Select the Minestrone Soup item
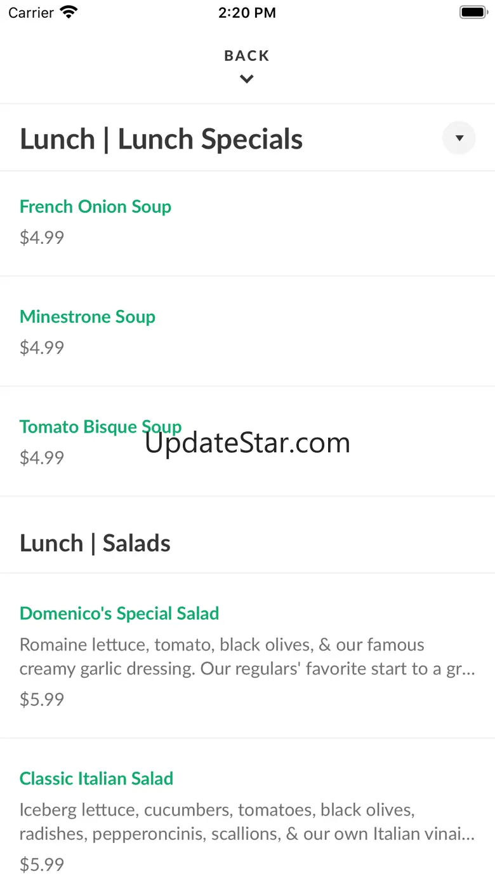The width and height of the screenshot is (495, 881). (88, 316)
